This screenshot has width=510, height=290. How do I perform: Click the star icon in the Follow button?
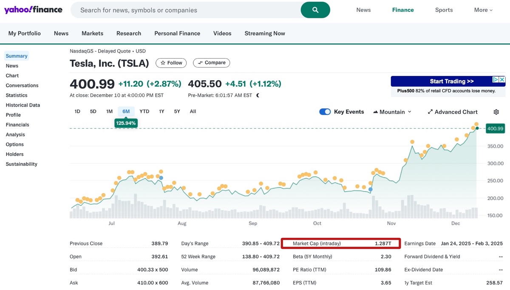(x=163, y=62)
